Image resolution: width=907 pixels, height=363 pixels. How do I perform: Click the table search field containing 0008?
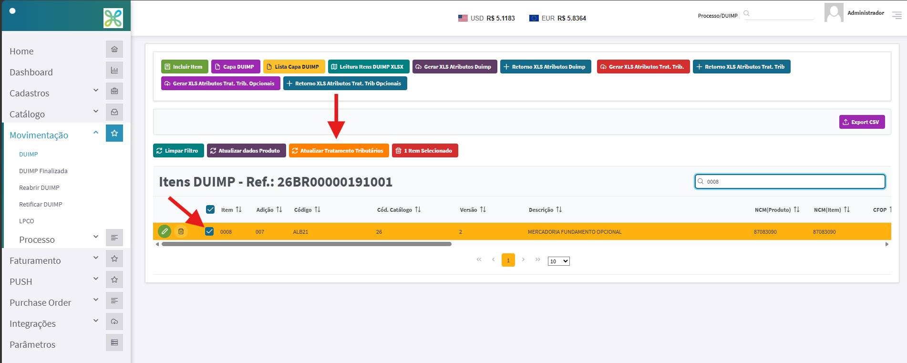(x=790, y=182)
